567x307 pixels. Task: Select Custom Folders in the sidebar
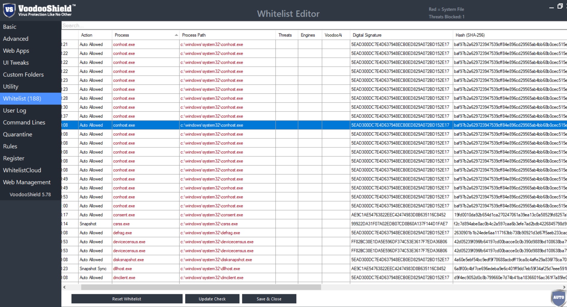click(x=31, y=75)
